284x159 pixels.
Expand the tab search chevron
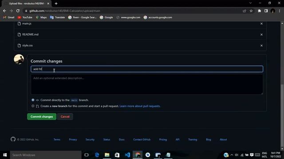click(x=250, y=3)
